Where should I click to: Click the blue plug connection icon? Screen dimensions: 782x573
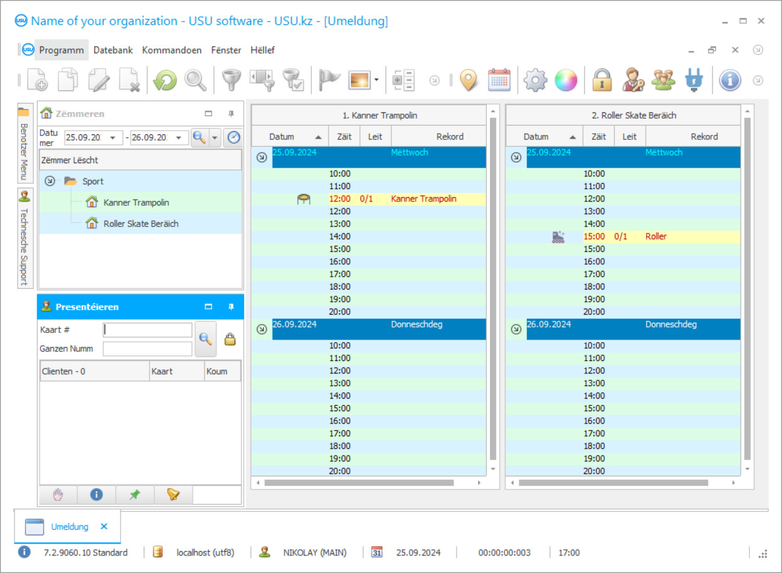tap(694, 80)
